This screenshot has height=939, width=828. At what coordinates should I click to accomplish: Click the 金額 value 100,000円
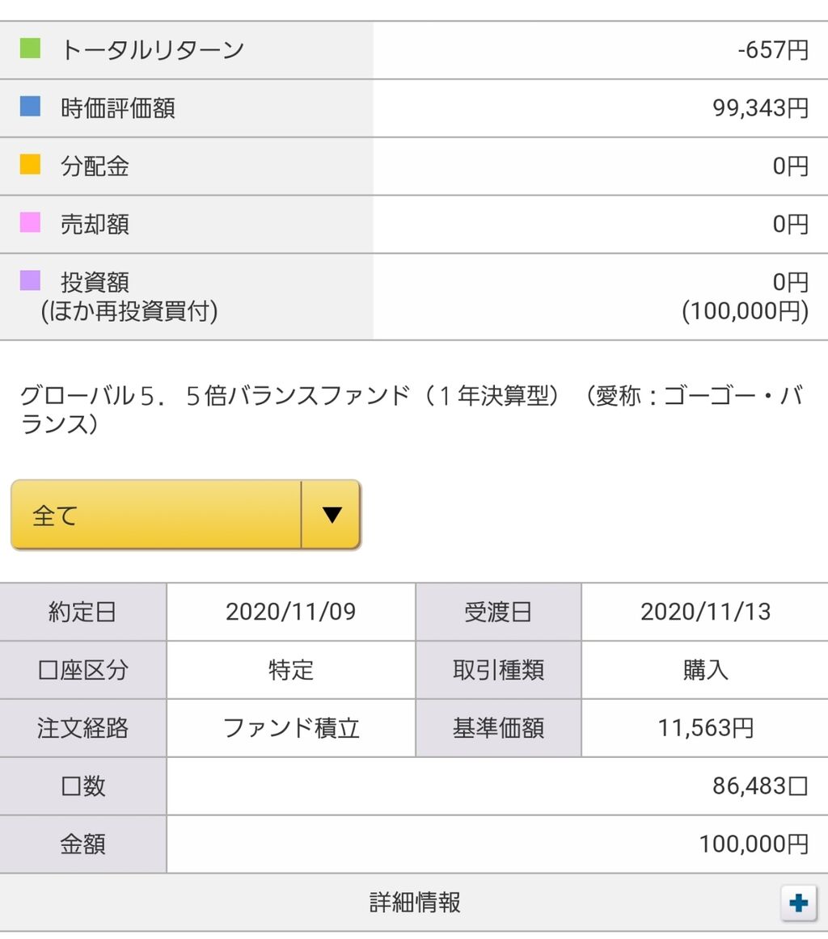tap(754, 844)
